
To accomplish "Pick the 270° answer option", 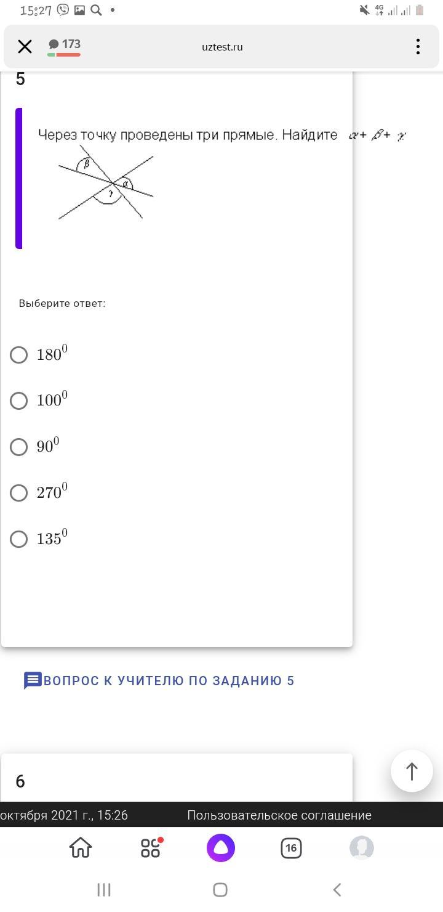I will [x=19, y=493].
